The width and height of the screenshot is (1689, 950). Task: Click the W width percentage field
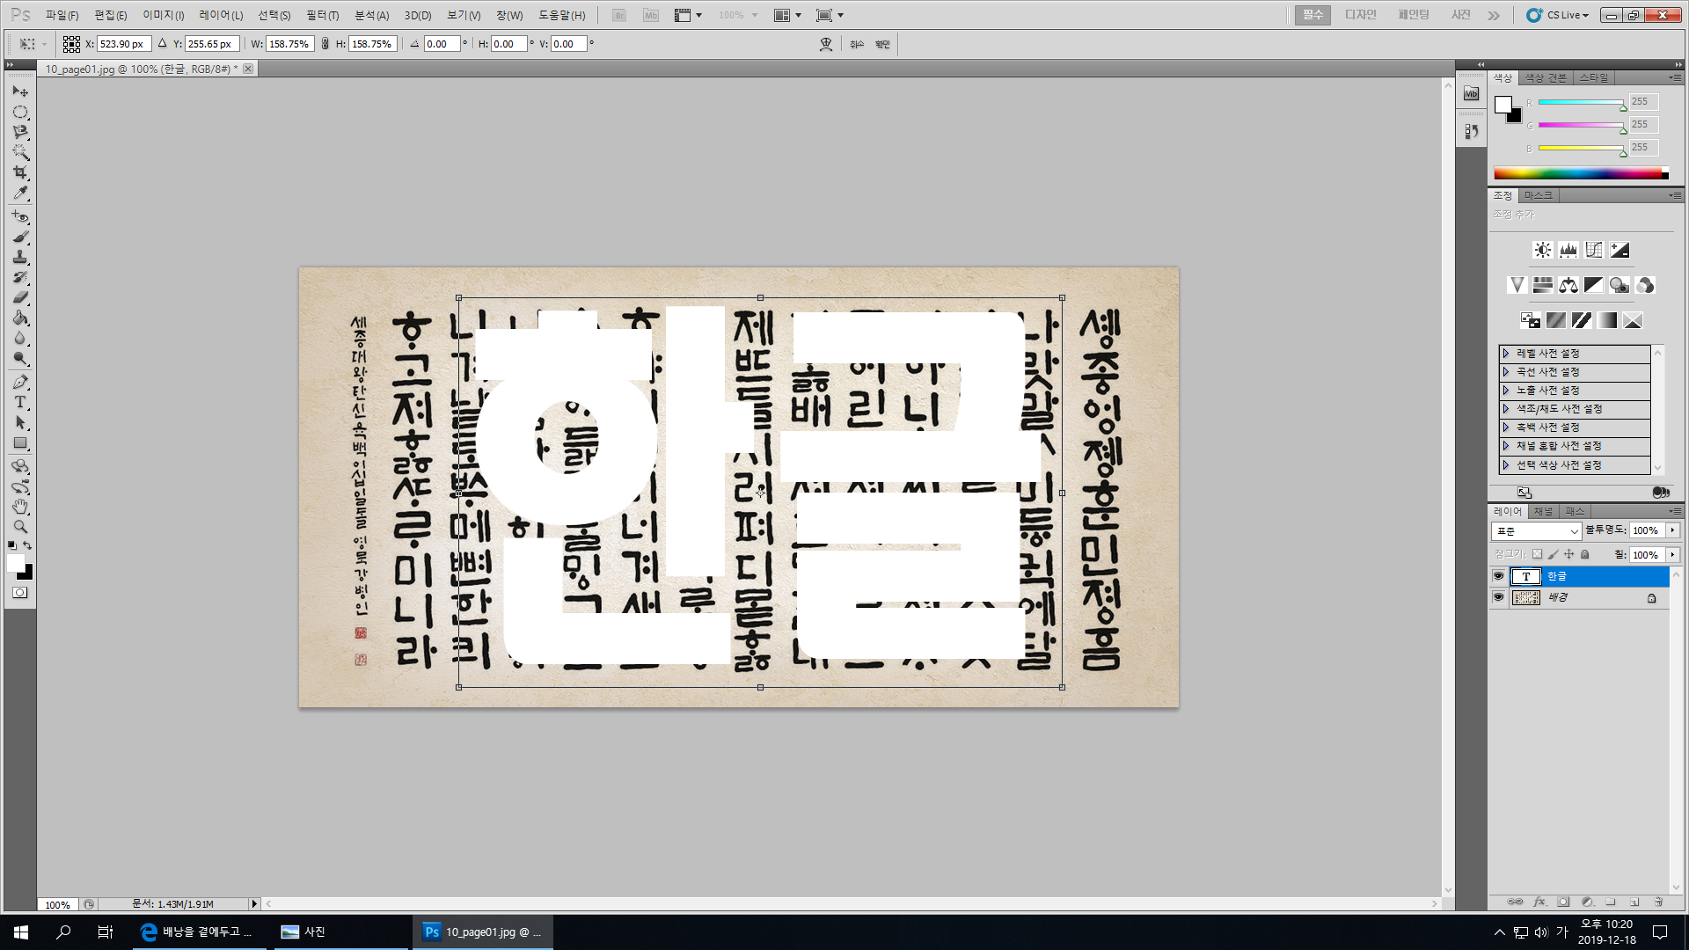click(x=289, y=44)
